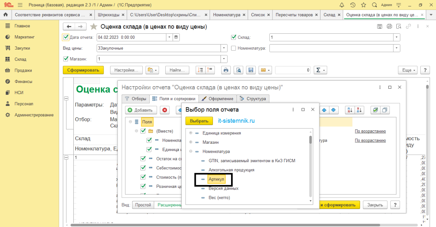This screenshot has width=436, height=227.
Task: Open Вид цены dropdown list
Action: pos(224,48)
